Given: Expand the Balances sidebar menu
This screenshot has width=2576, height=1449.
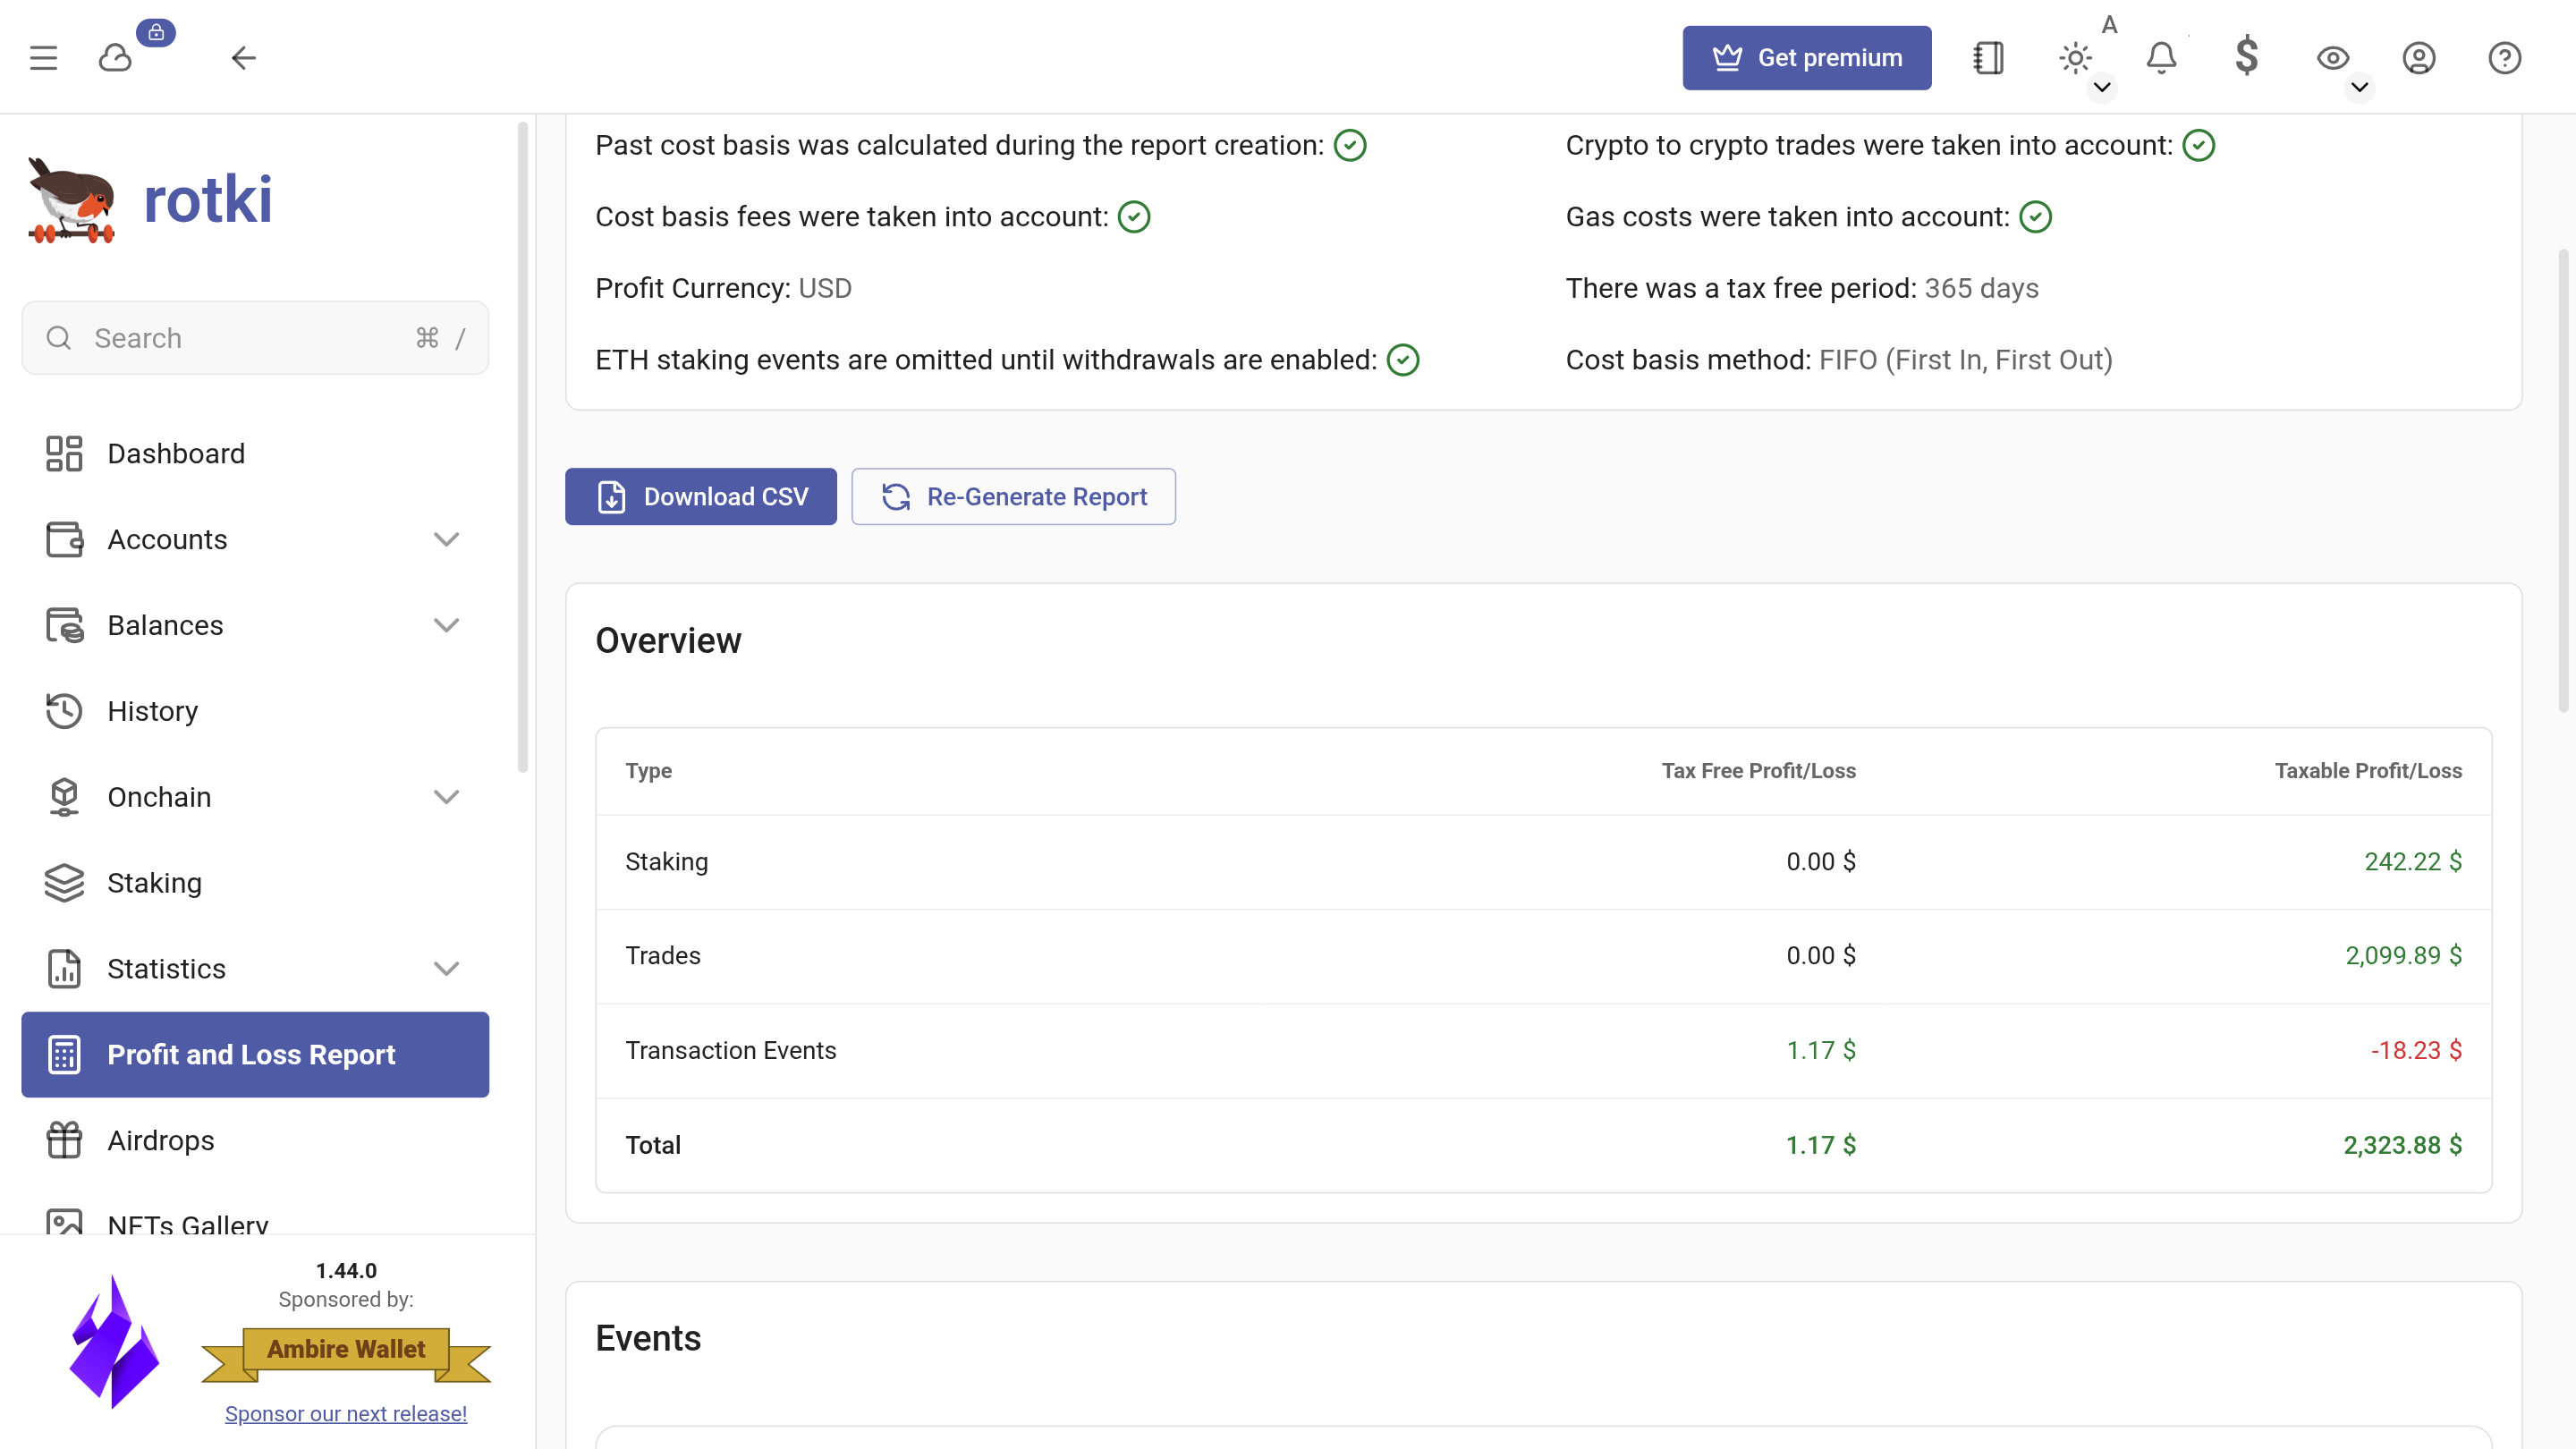Looking at the screenshot, I should point(255,626).
